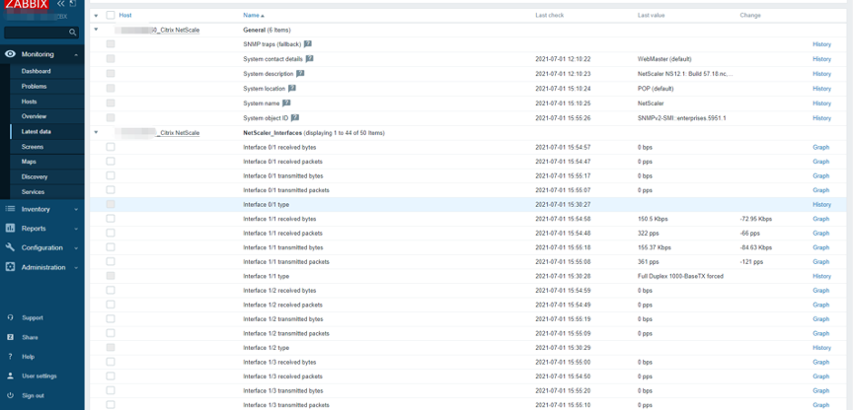Click the Administration gear icon

10,267
